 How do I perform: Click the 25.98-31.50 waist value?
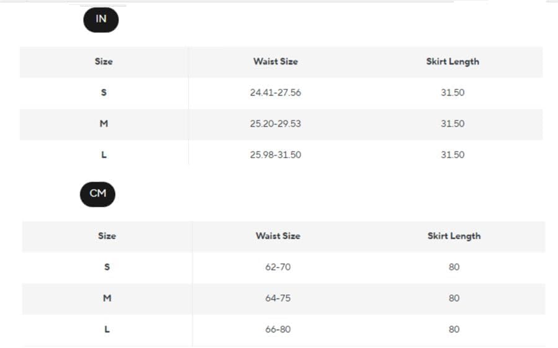click(x=275, y=154)
